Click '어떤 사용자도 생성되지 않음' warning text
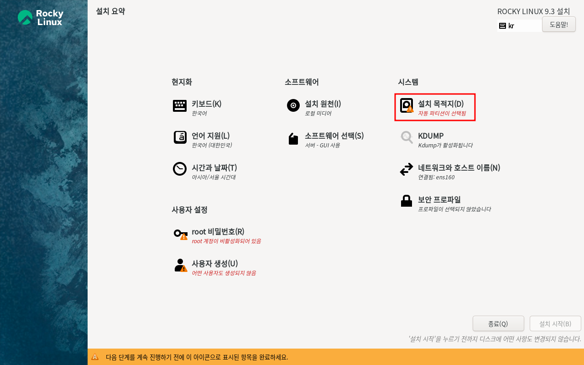 coord(224,273)
